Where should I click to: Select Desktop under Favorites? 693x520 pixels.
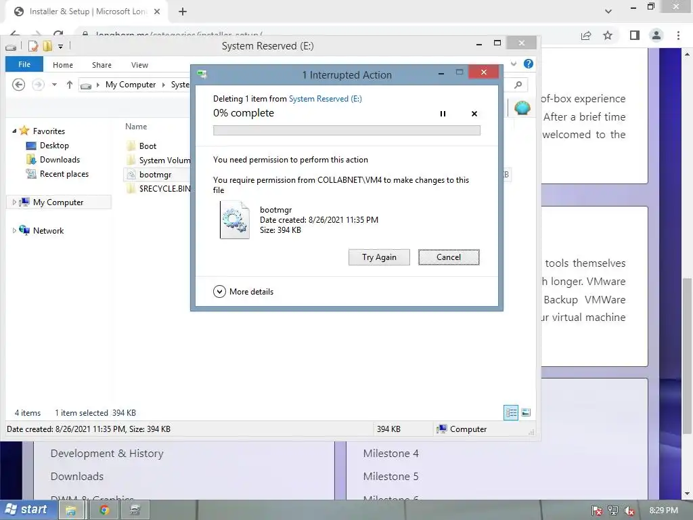tap(54, 146)
